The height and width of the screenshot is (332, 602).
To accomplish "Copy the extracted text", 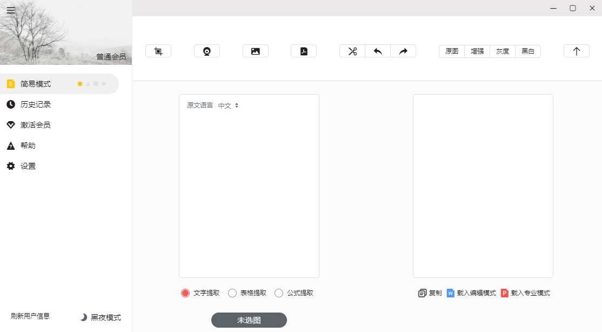I will [430, 293].
